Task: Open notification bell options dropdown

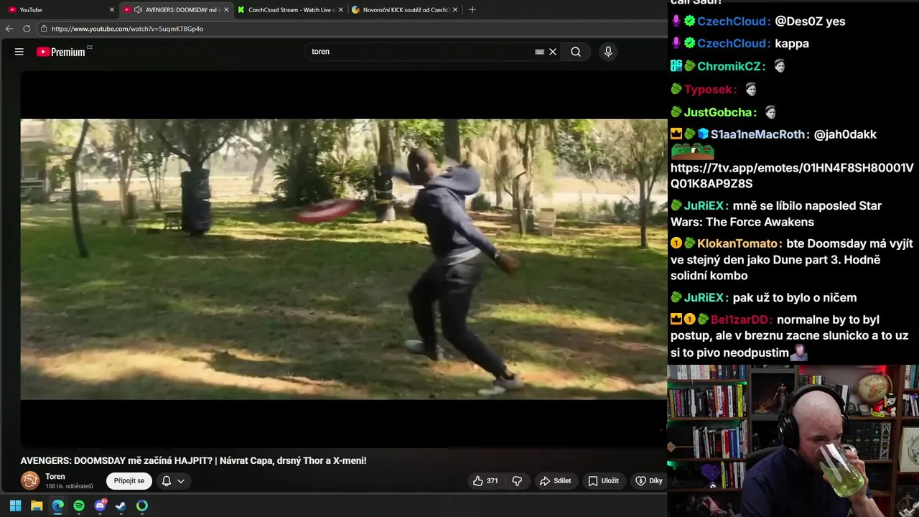Action: tap(173, 481)
